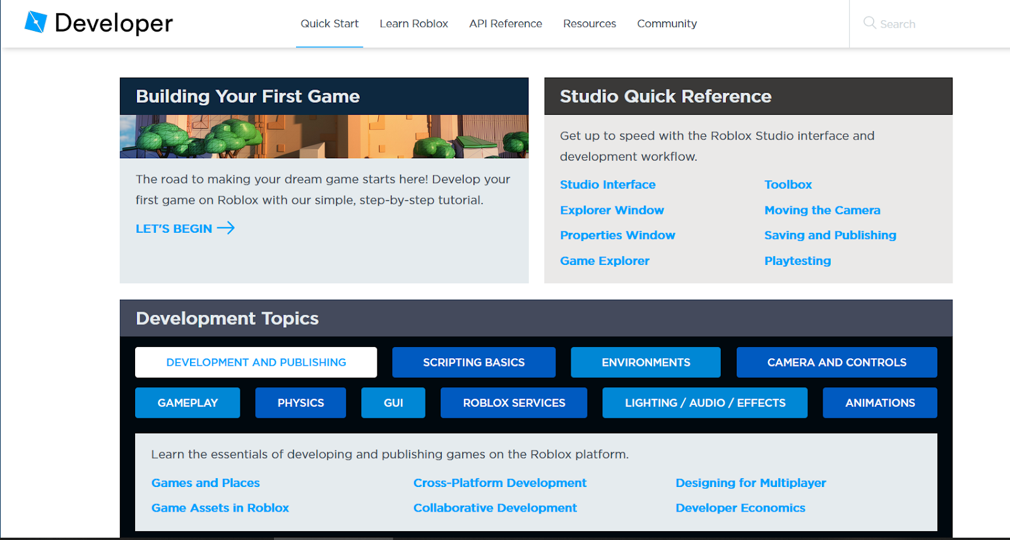1010x540 pixels.
Task: Open the Game Explorer link
Action: [x=605, y=261]
